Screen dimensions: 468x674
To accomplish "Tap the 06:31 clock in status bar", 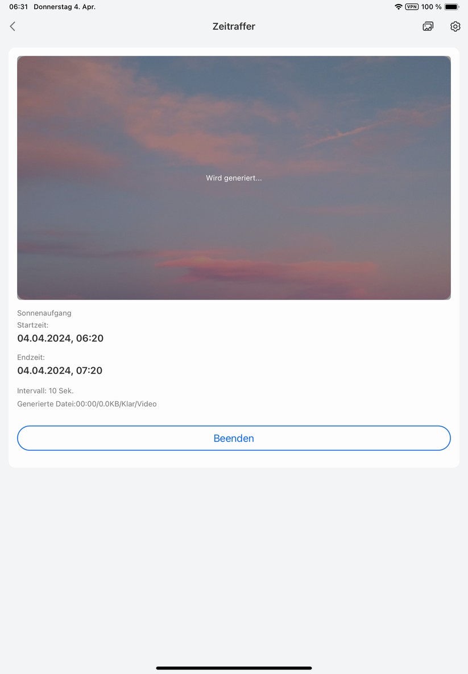I will point(18,7).
